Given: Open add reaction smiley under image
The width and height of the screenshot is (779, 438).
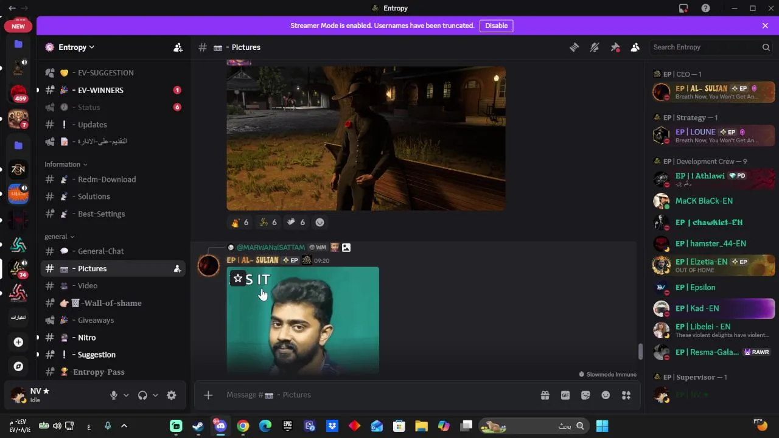Looking at the screenshot, I should pyautogui.click(x=320, y=222).
